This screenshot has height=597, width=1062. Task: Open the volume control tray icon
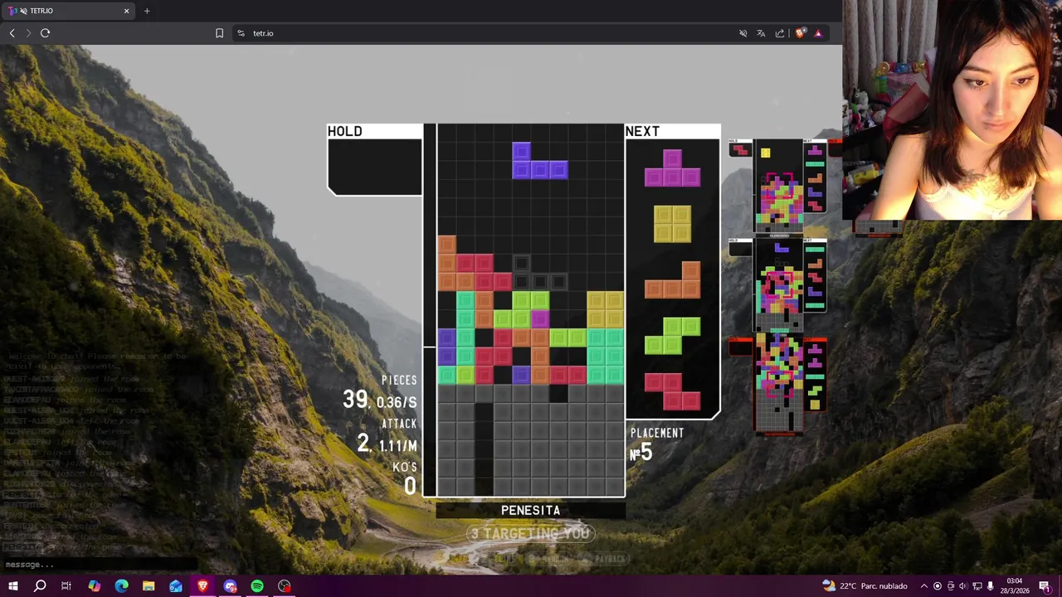point(963,586)
